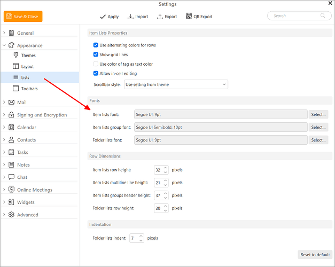335x267 pixels.
Task: Click the Themes brush icon
Action: 16,55
